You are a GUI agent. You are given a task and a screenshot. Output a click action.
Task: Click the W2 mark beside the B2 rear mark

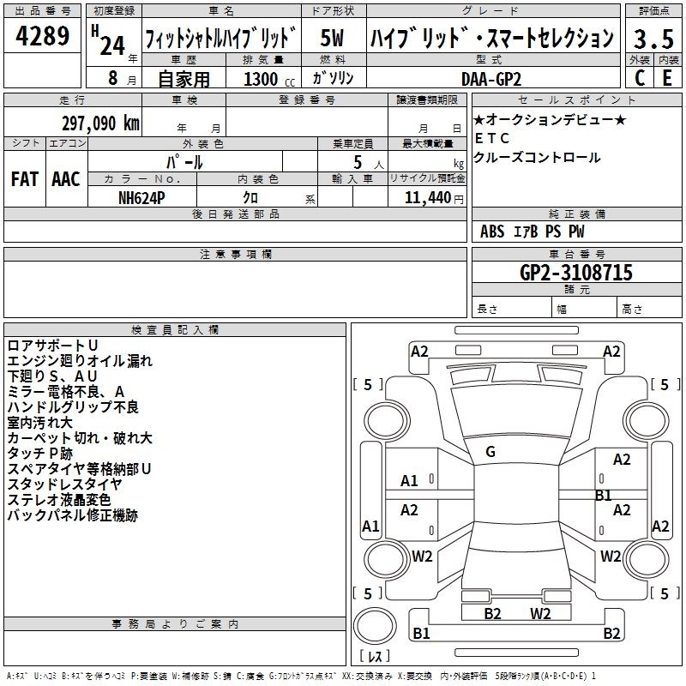coord(540,613)
